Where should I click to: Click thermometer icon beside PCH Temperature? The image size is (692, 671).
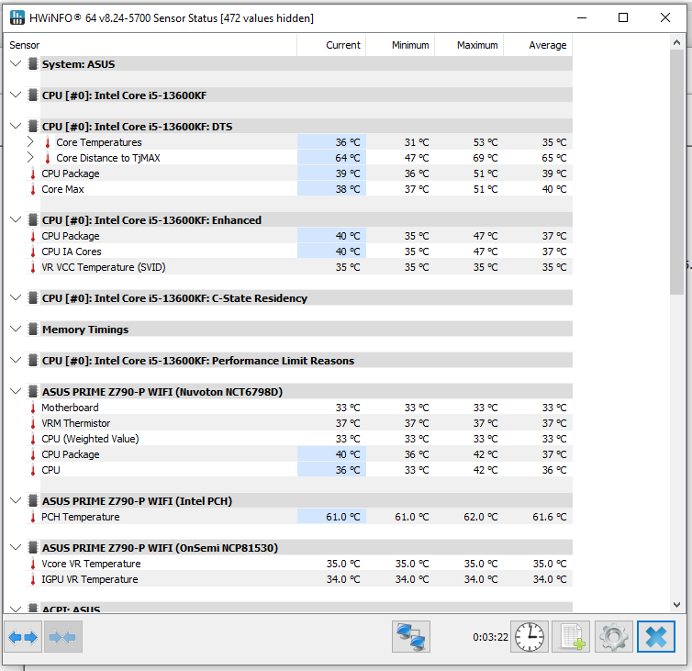(33, 517)
